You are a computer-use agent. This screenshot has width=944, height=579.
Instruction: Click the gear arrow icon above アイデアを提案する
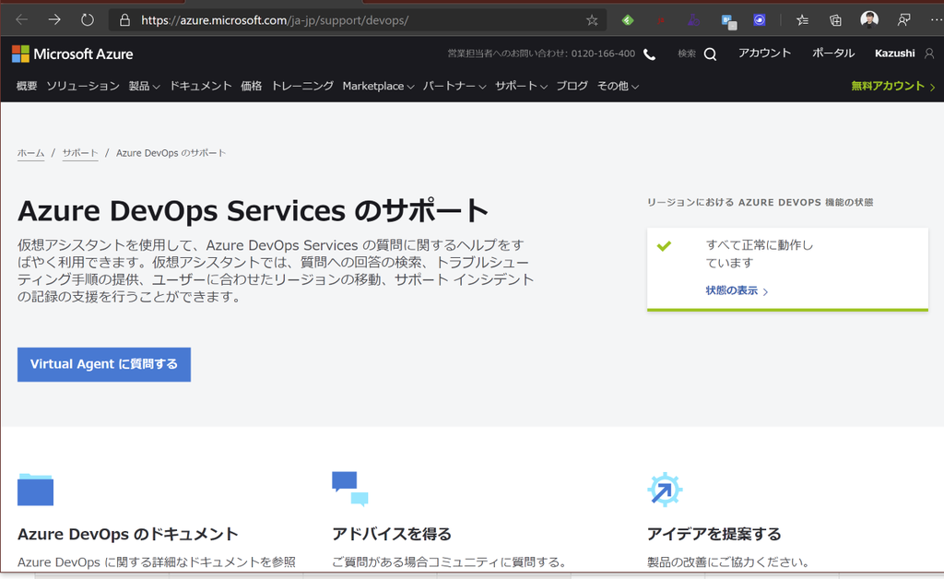(665, 490)
